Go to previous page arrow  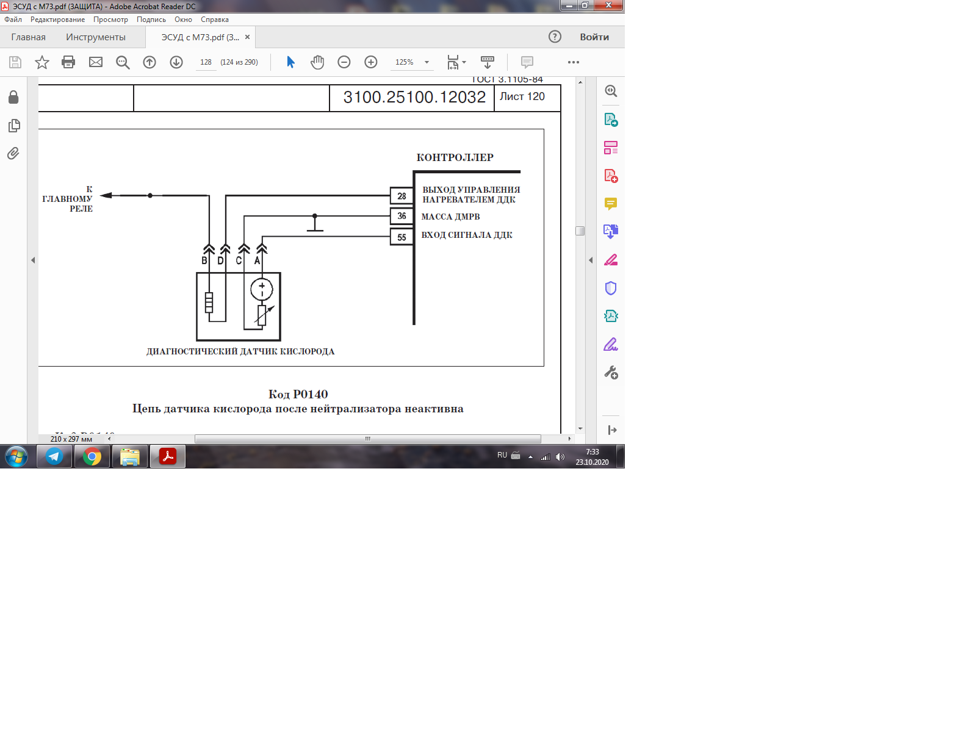pyautogui.click(x=149, y=62)
